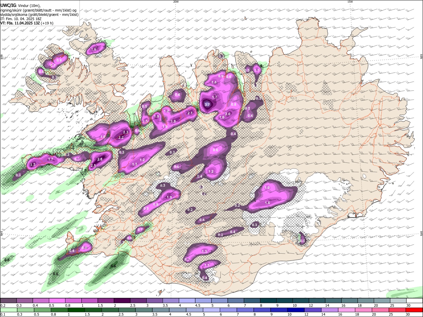Click the 0.1 label in the legend
The height and width of the screenshot is (317, 423).
pyautogui.click(x=2, y=315)
